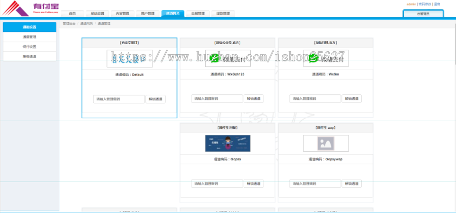Open the 内容管理 tab
This screenshot has width=456, height=213.
[x=123, y=14]
